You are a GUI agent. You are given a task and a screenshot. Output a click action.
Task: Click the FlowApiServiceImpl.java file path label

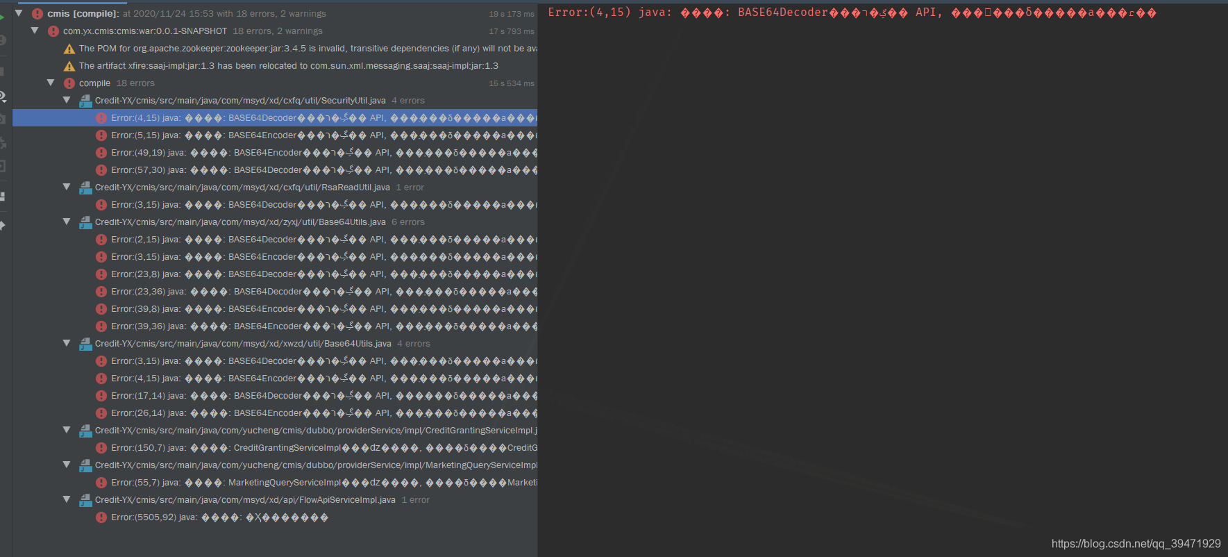coord(245,500)
